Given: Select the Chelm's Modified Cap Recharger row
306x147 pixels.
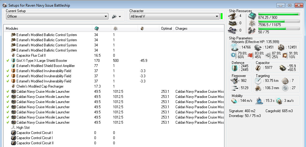Looking at the screenshot, I should pyautogui.click(x=114, y=86).
